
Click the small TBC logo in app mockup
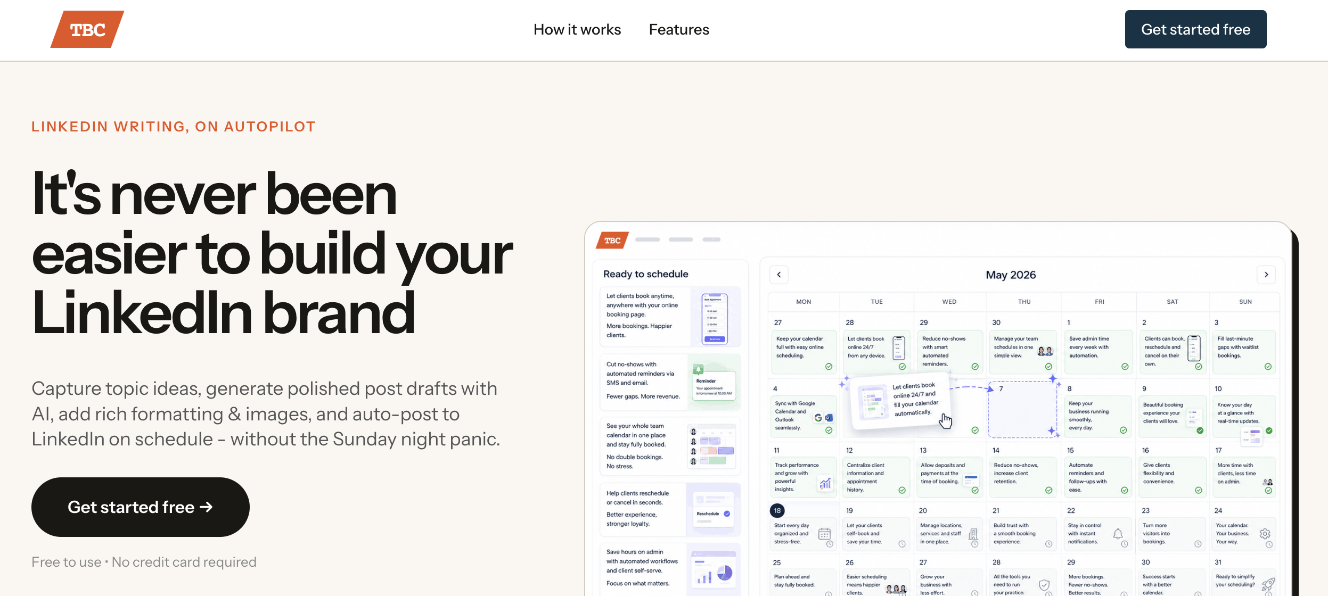point(612,240)
